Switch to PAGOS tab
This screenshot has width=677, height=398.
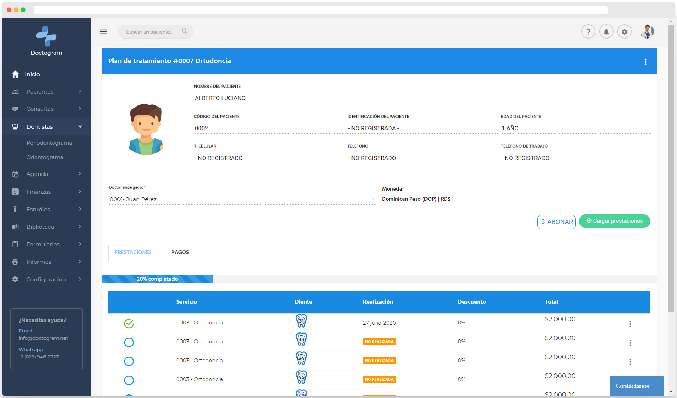pos(180,252)
